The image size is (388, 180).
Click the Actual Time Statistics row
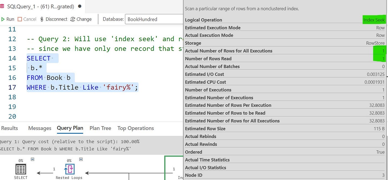point(285,160)
